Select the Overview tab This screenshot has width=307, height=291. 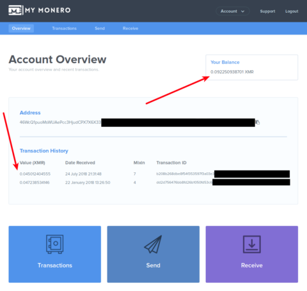[21, 28]
